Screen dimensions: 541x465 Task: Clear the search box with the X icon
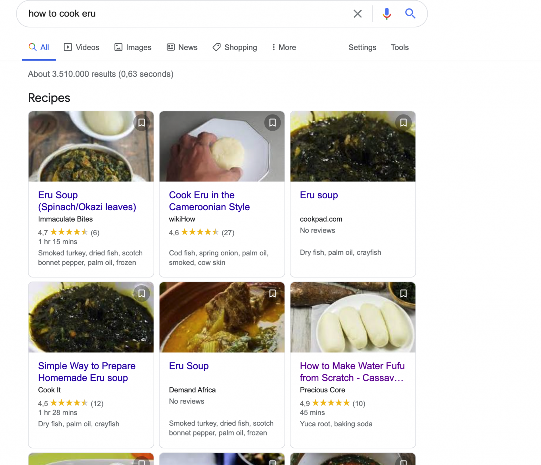pyautogui.click(x=357, y=14)
